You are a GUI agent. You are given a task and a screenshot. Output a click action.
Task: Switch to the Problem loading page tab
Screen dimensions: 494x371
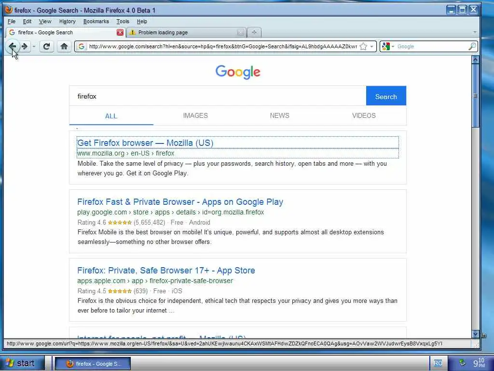coord(186,32)
